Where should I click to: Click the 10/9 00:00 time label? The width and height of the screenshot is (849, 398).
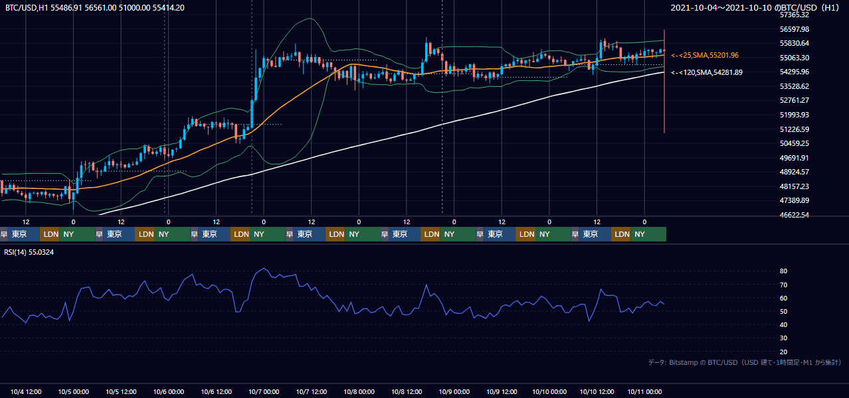coord(455,392)
